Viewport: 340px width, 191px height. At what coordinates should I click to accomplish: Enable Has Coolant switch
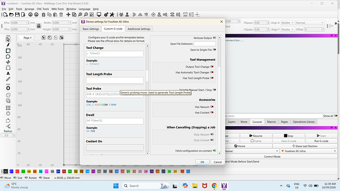coord(212,112)
